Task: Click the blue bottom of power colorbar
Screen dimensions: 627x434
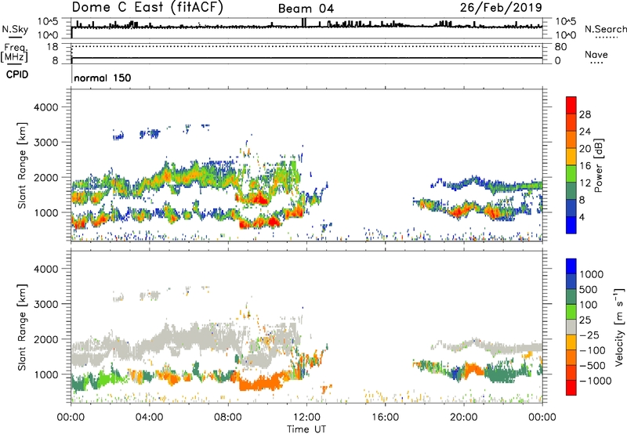Action: coord(571,225)
